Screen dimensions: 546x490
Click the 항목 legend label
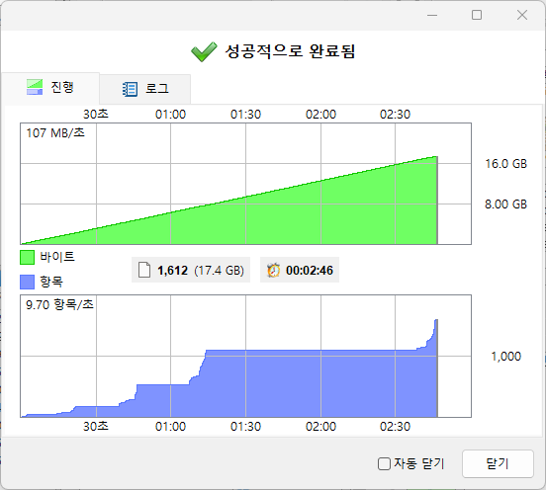point(51,282)
